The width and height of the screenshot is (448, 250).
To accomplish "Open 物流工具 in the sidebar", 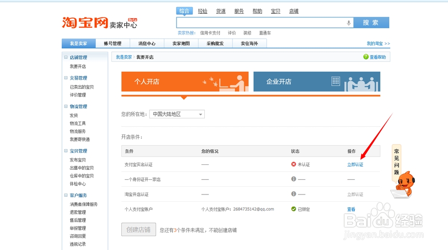I will 78,123.
